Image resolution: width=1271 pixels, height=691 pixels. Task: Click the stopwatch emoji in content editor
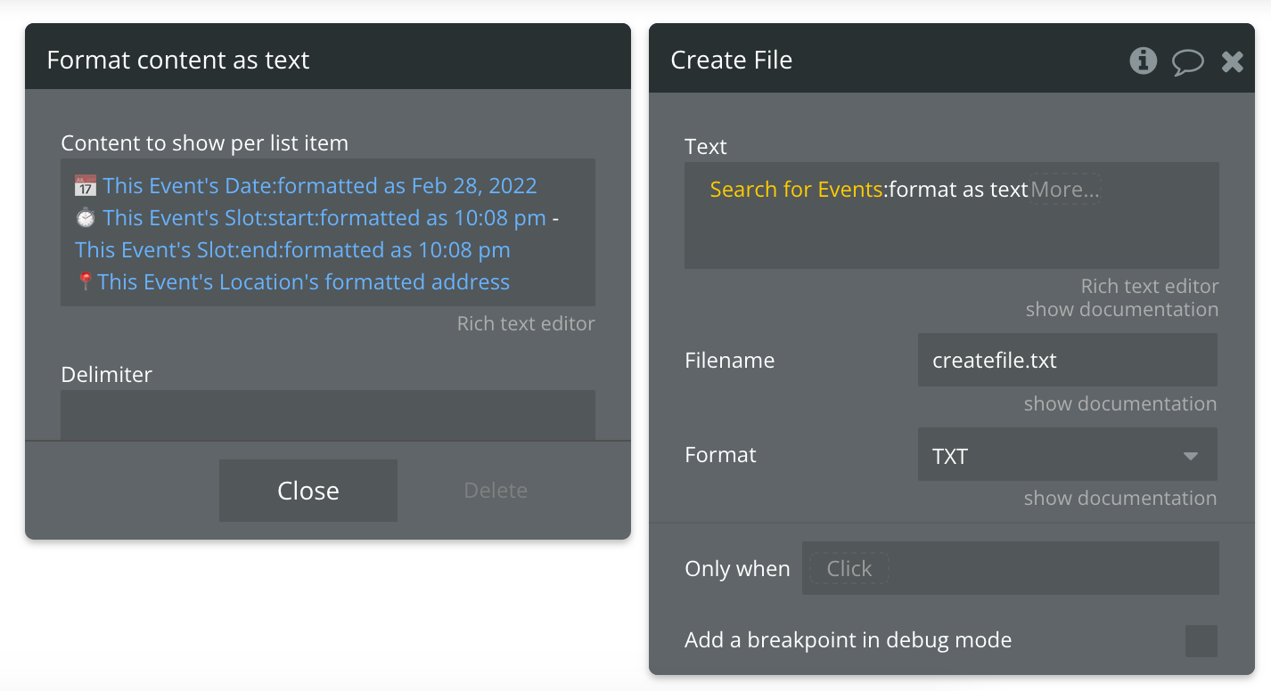(x=85, y=217)
